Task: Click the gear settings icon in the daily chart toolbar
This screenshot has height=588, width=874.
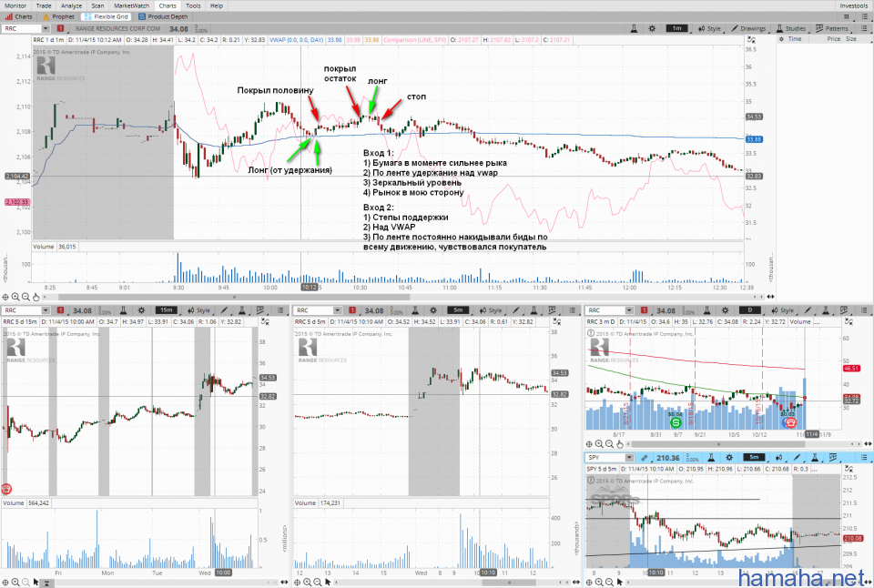Action: [x=726, y=310]
